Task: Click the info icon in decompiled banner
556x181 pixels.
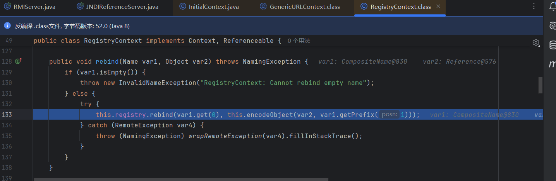Action: click(7, 26)
